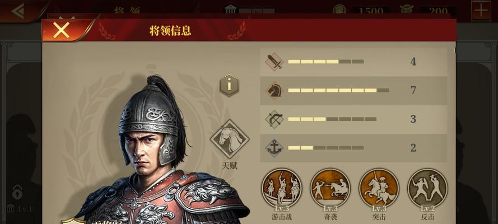This screenshot has height=224, width=498.
Task: Click the infantry stat bar rated 4
Action: click(x=325, y=62)
